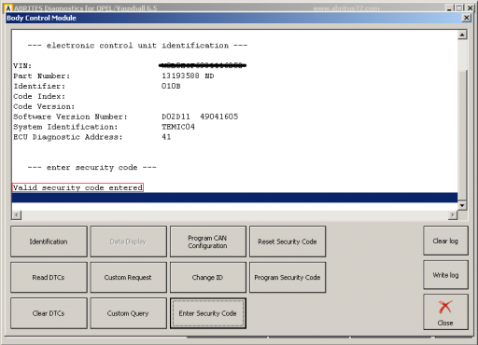Click part number '13193588 ND'
Screen dimensions: 478x345
click(x=188, y=76)
